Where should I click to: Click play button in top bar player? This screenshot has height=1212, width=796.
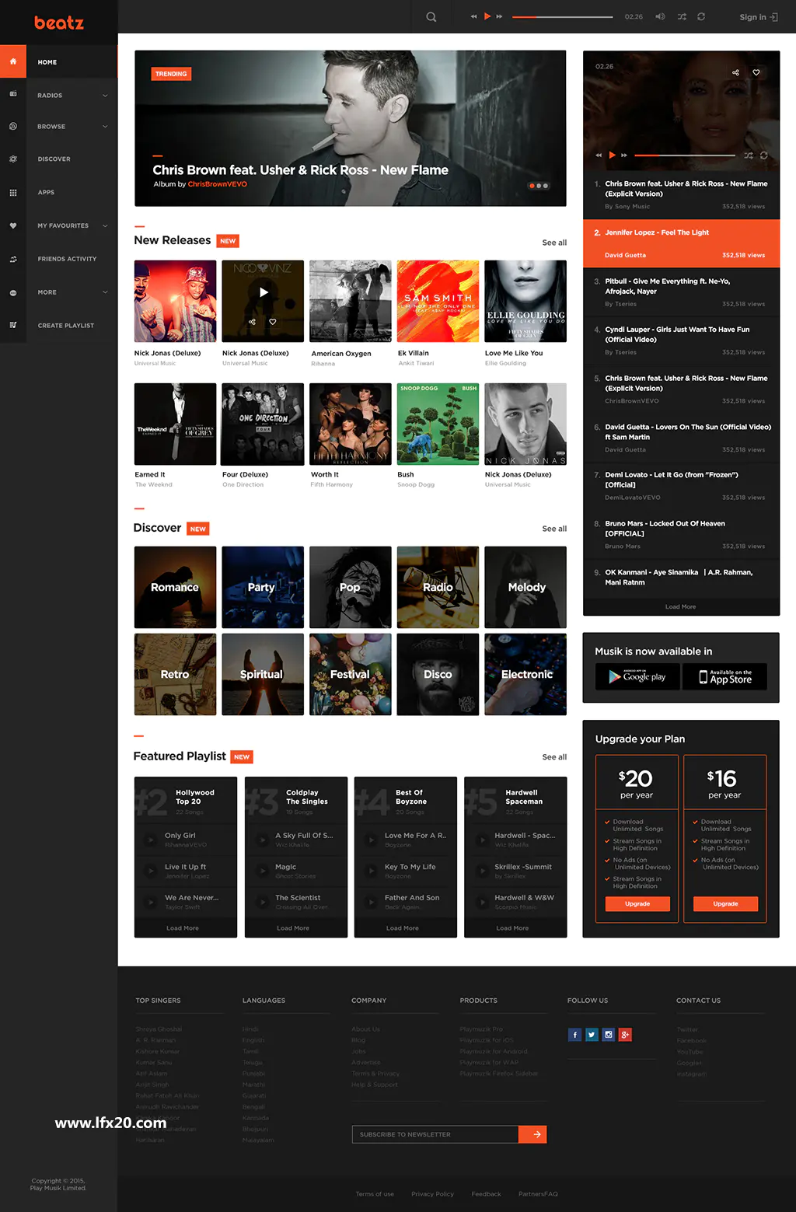(487, 16)
